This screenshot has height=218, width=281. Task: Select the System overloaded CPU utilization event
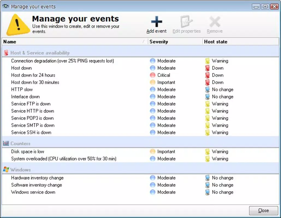[140, 159]
